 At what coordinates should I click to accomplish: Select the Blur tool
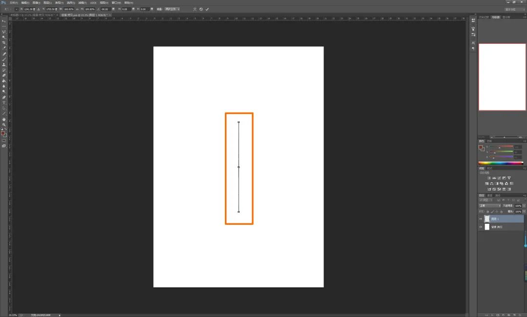point(4,86)
